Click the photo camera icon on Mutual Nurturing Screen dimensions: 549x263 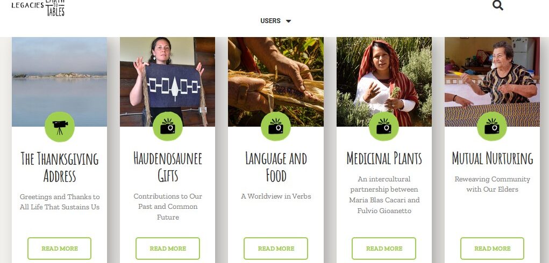click(x=492, y=127)
